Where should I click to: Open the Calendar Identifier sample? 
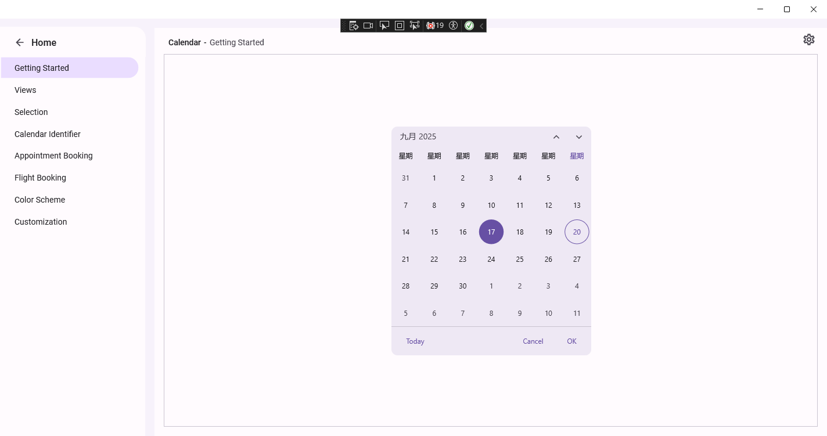click(70, 134)
